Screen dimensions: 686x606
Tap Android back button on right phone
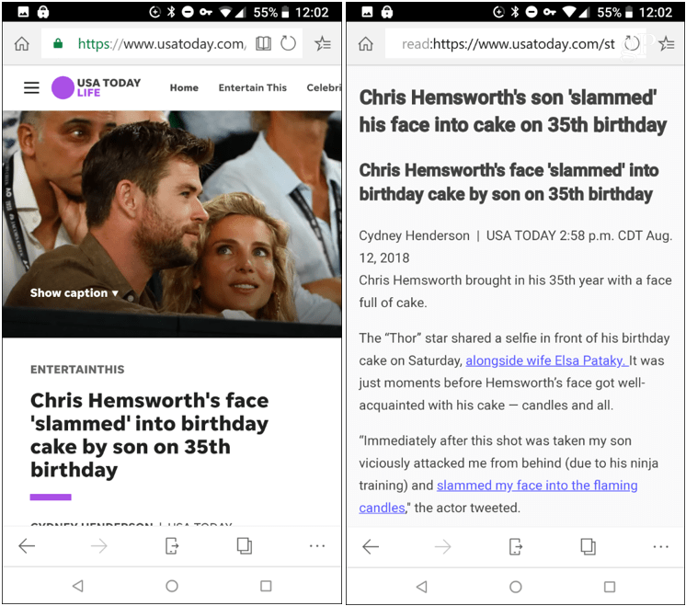pos(422,587)
